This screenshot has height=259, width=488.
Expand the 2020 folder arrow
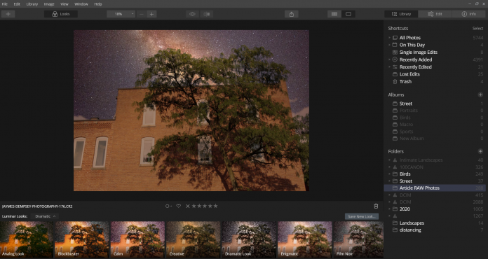[389, 209]
